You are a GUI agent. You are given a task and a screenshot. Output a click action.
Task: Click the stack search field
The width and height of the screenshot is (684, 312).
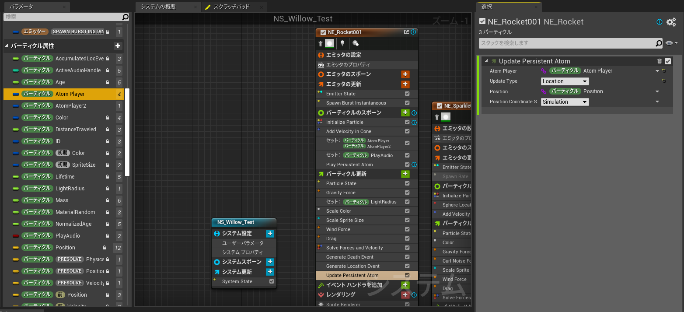point(566,43)
